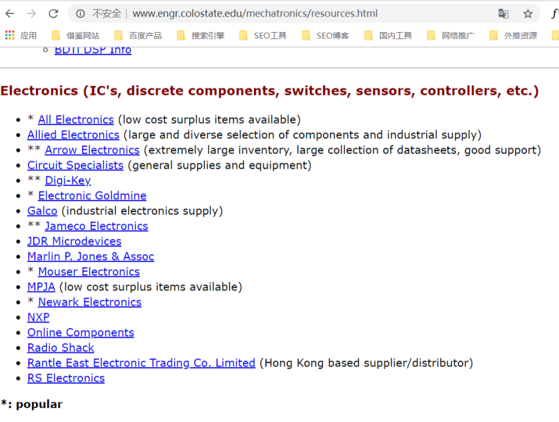Image resolution: width=559 pixels, height=422 pixels.
Task: Open the Allied Electronics link
Action: (x=74, y=135)
